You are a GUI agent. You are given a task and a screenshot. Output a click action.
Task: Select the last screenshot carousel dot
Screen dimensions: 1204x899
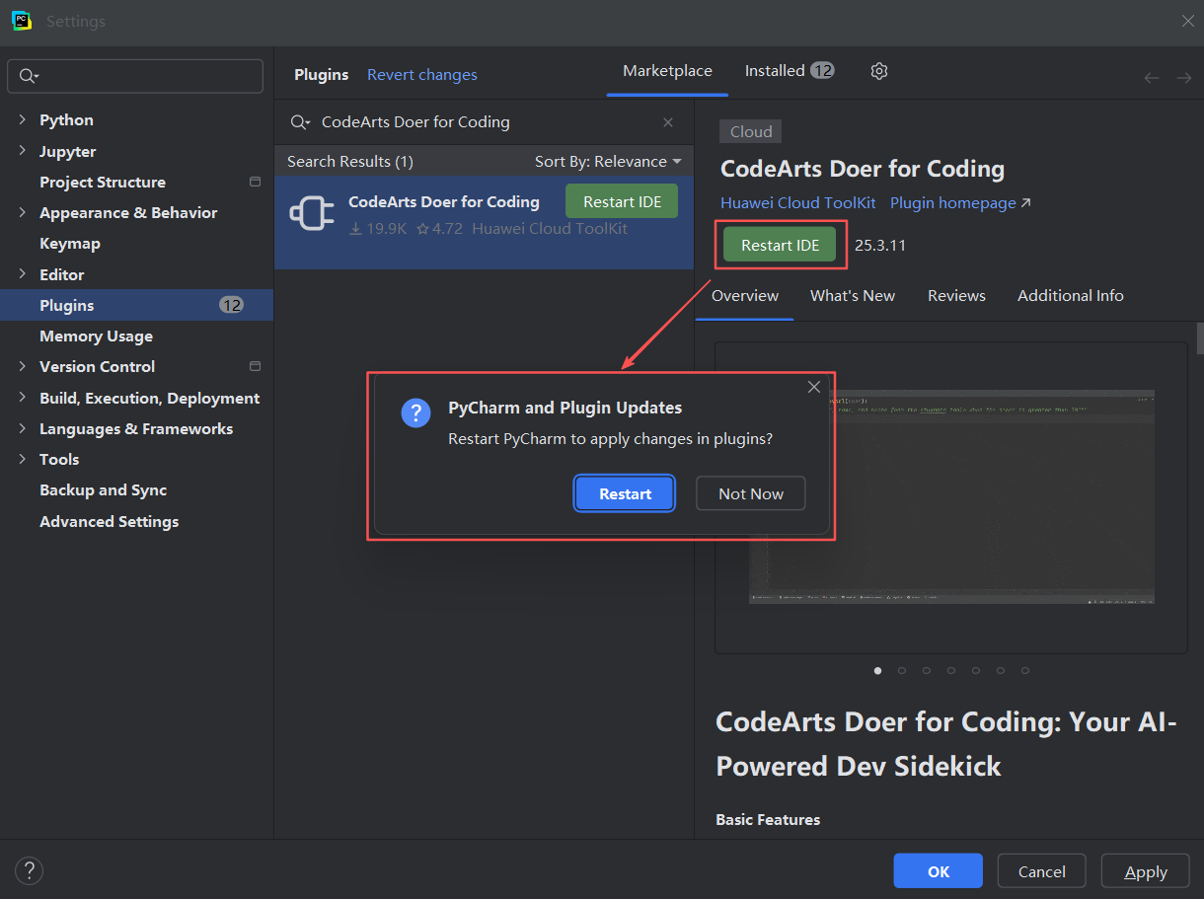point(1025,670)
